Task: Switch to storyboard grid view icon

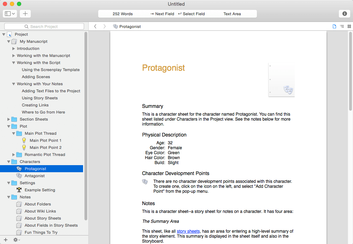Action: 349,27
